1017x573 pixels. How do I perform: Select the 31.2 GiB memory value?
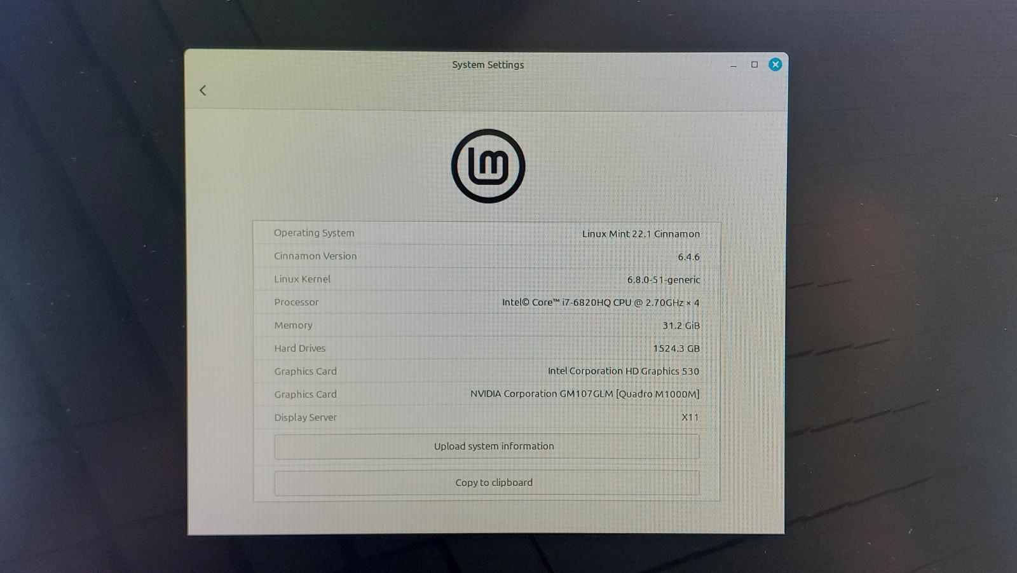[x=681, y=326]
